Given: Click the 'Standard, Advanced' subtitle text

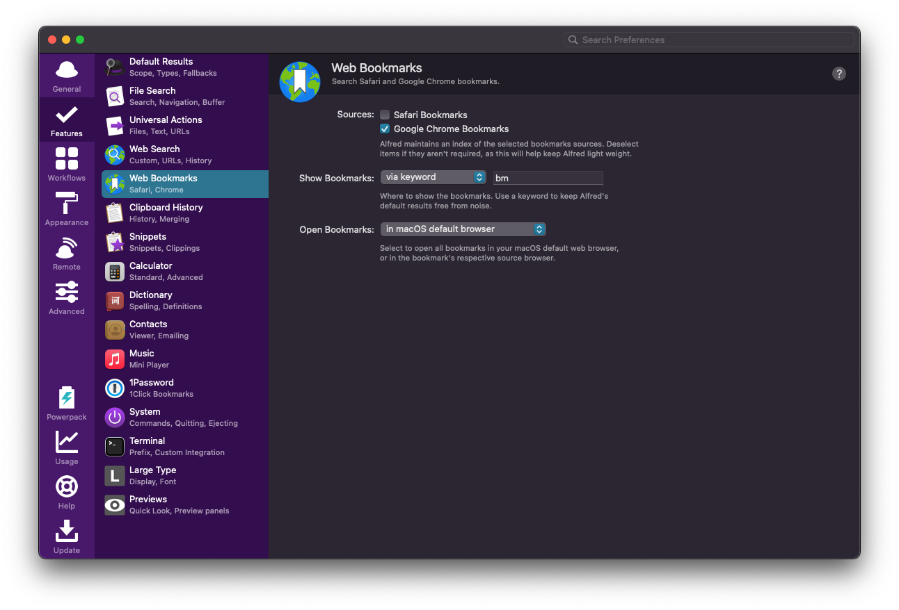Looking at the screenshot, I should pyautogui.click(x=166, y=277).
